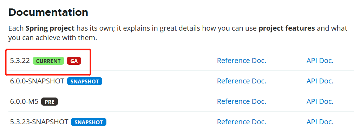The image size is (354, 138).
Task: Open API Doc. for 6.0.0-SNAPSHOT
Action: (x=320, y=81)
